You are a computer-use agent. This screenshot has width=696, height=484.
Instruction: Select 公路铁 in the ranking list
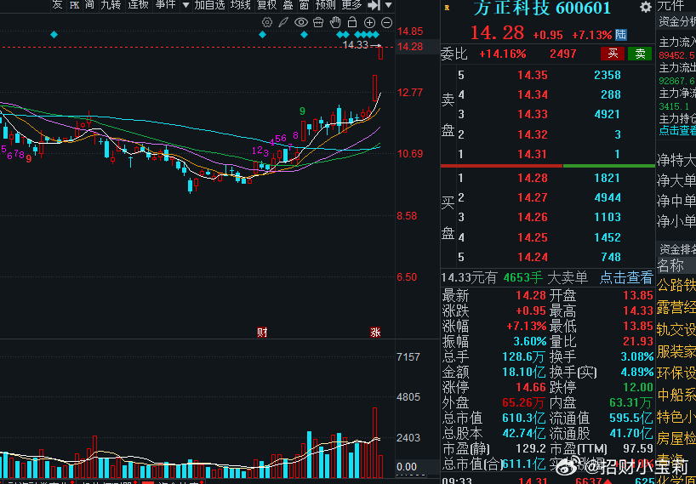pos(676,285)
